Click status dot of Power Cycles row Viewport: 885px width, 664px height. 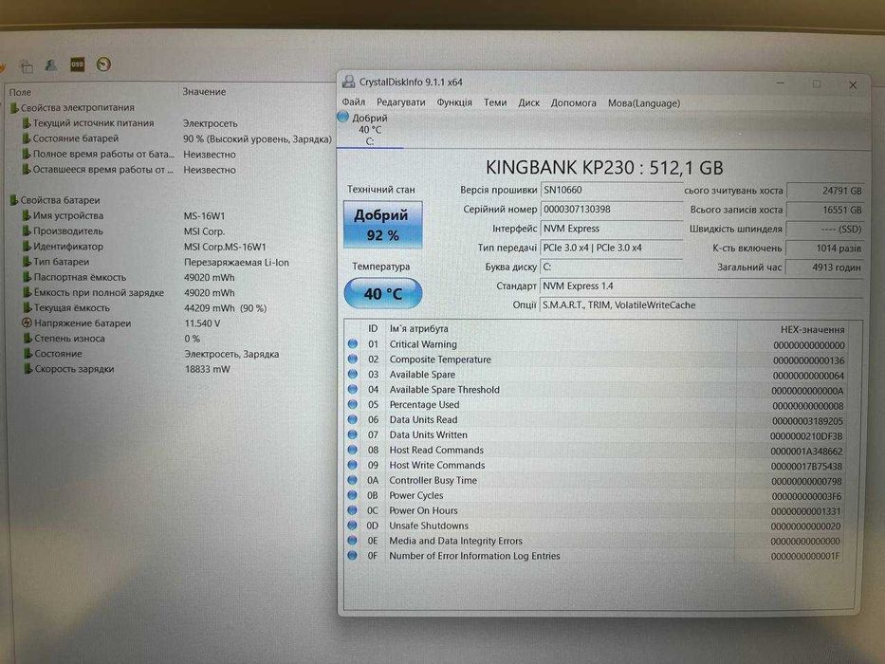pos(353,495)
